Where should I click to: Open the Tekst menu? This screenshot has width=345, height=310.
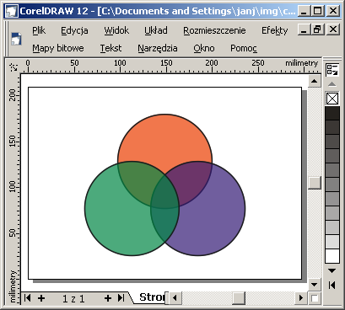pos(111,48)
